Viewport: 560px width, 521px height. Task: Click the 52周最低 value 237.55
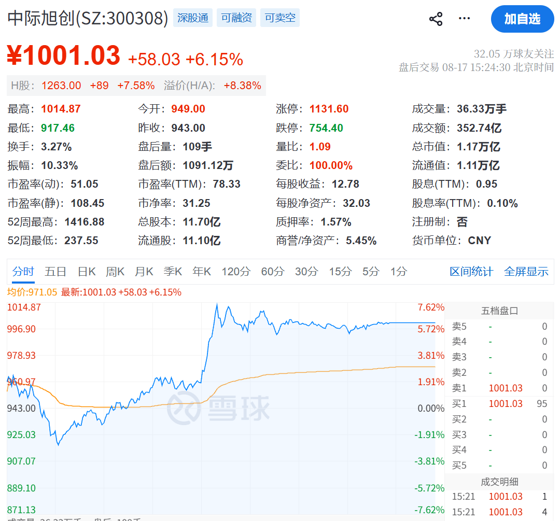point(81,241)
